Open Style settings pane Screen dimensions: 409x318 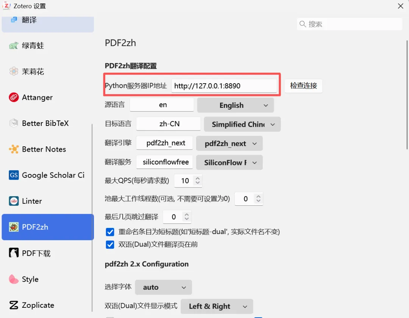click(48, 279)
